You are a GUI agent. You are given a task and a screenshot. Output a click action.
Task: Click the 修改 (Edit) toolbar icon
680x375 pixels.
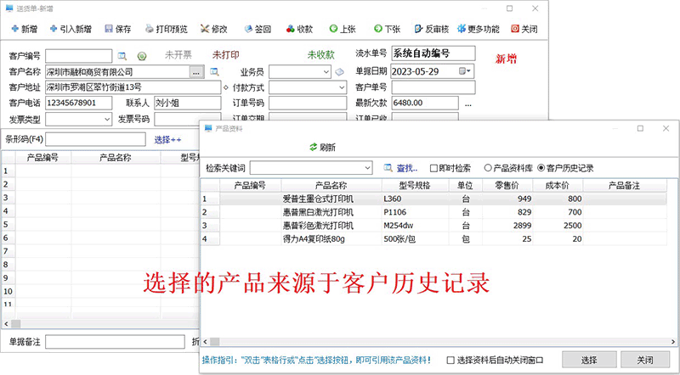pos(212,29)
